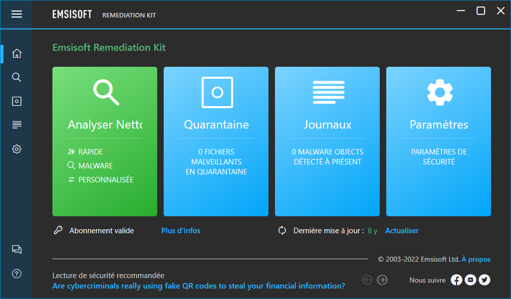Click Actualiser to update now

coord(402,231)
